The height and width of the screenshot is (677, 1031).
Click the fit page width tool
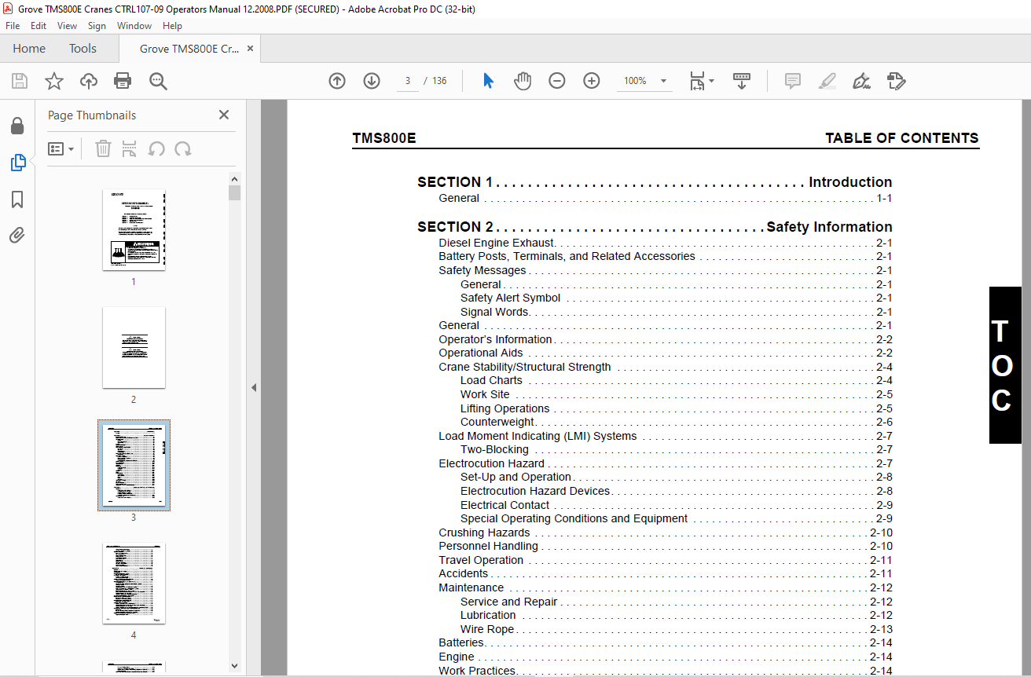[x=697, y=81]
